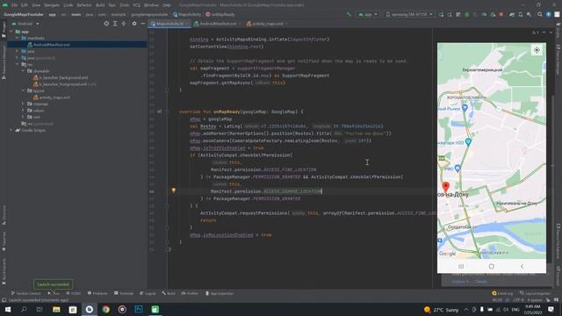Click the Search Everywhere magnifier icon
Viewport: 562px width, 316px height.
coord(539,14)
